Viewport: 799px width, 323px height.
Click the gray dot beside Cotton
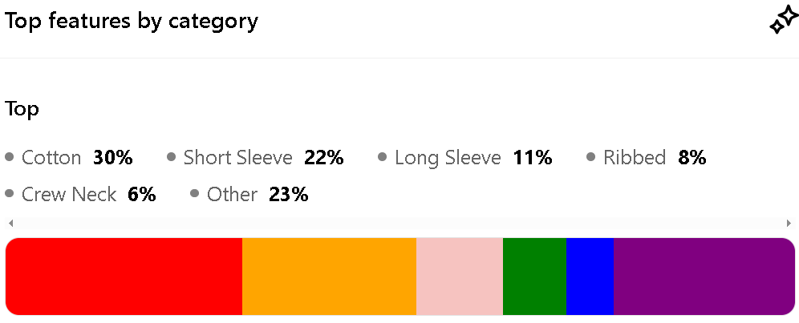[10, 157]
